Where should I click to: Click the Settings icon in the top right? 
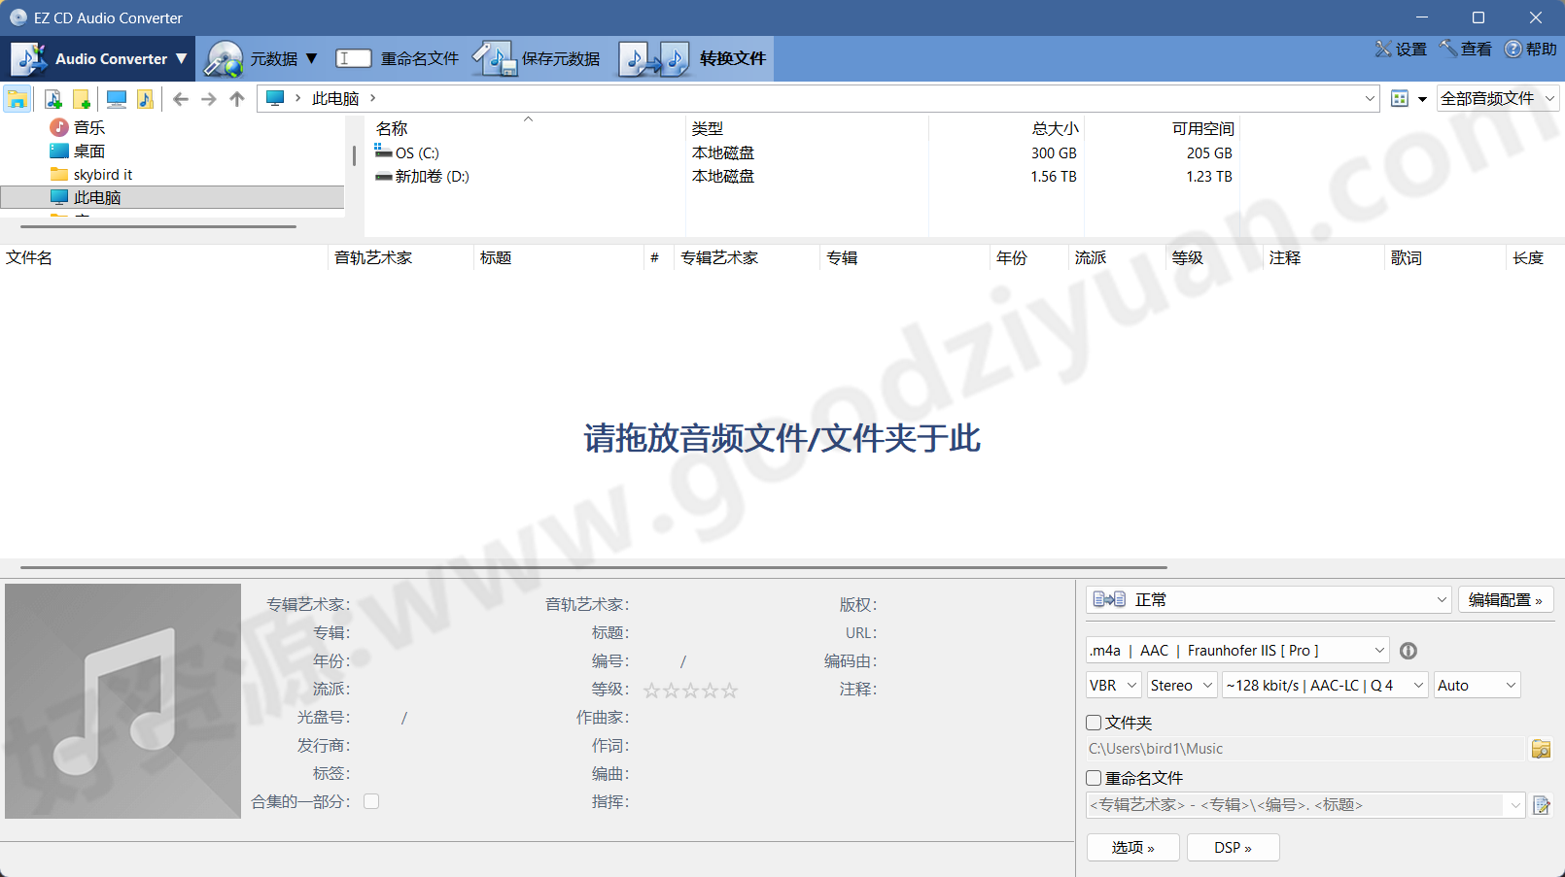pyautogui.click(x=1401, y=49)
